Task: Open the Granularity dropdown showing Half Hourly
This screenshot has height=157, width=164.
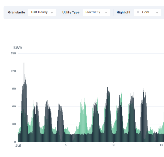Action: (42, 13)
